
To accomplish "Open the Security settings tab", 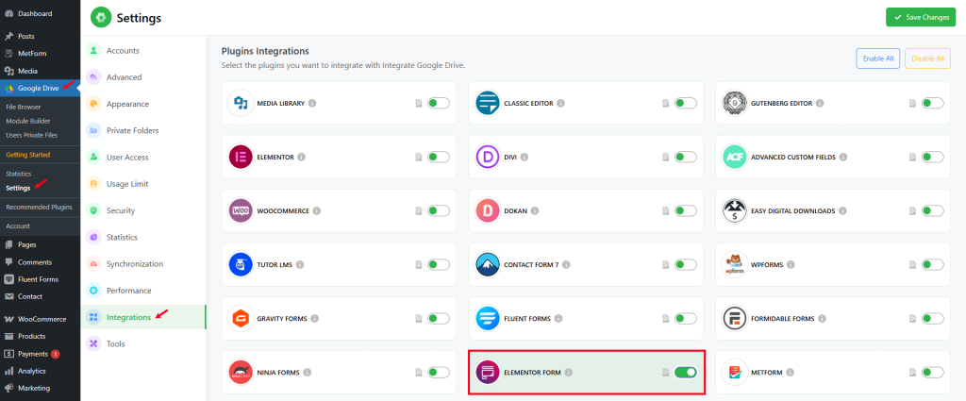I will (x=143, y=210).
